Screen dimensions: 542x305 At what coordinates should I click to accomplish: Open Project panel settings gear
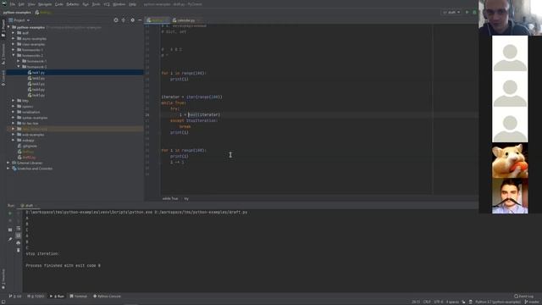point(132,20)
